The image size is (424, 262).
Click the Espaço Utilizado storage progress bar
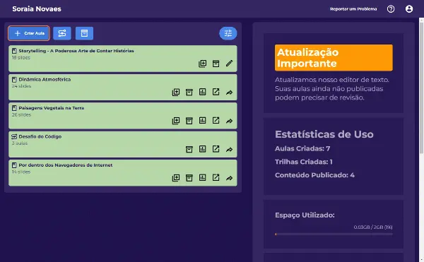pyautogui.click(x=334, y=234)
